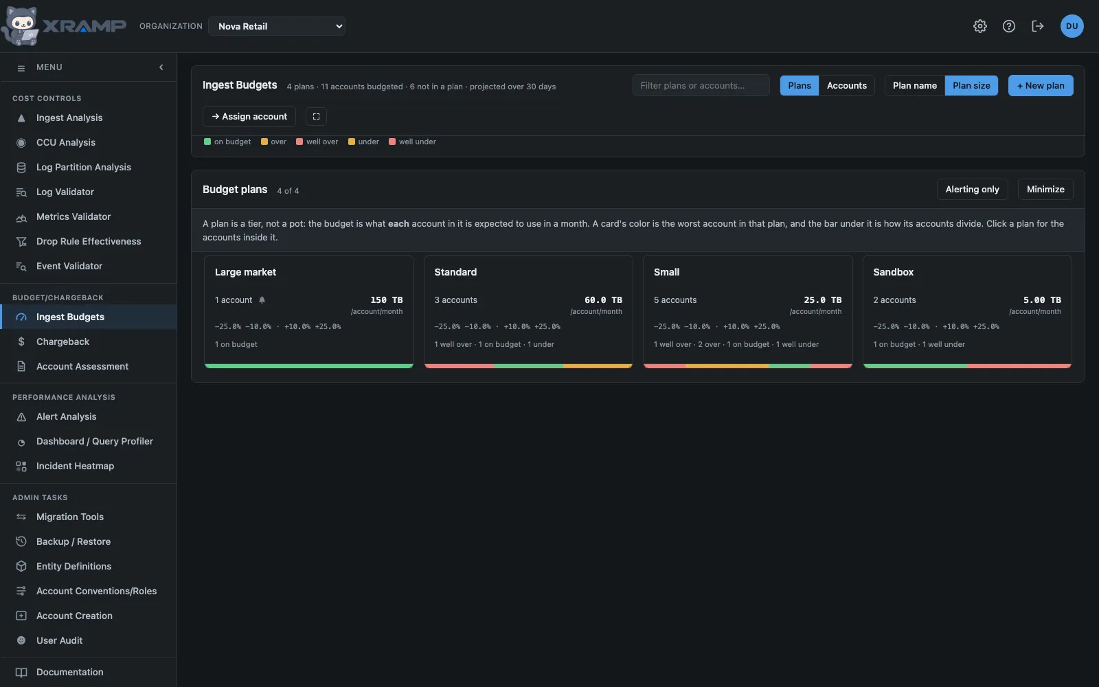The width and height of the screenshot is (1099, 687).
Task: Minimize the Budget plans panel
Action: click(1045, 190)
